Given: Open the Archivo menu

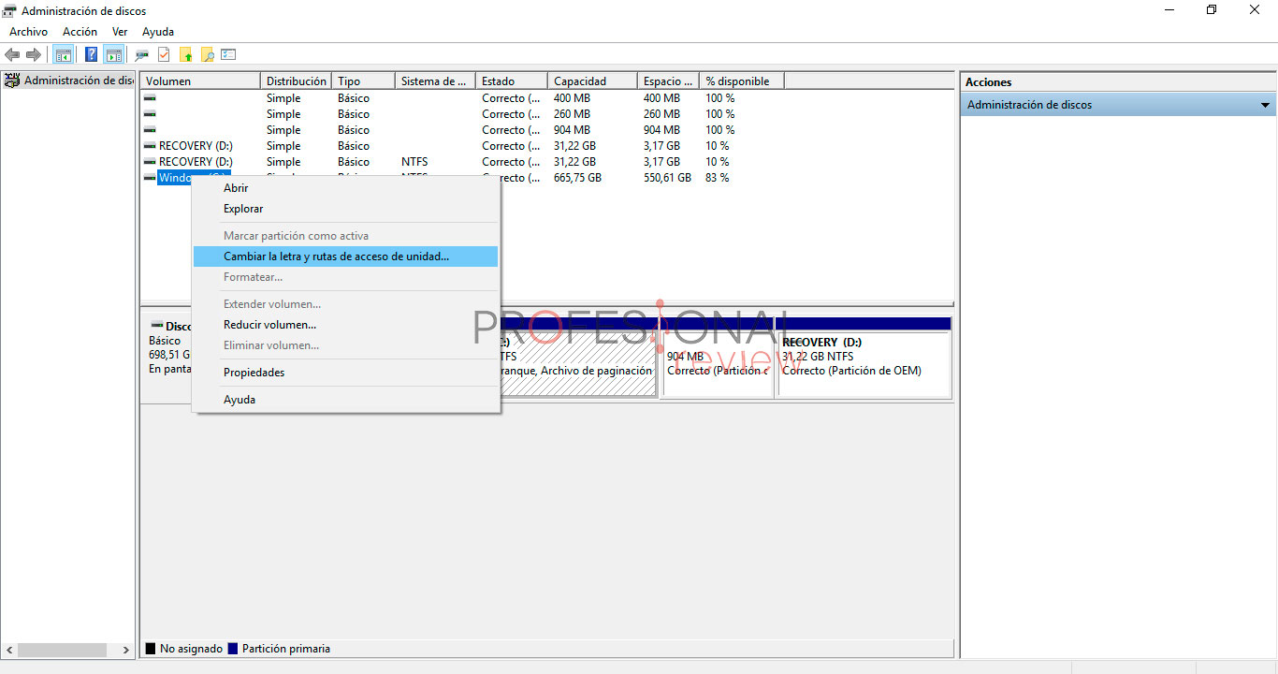Looking at the screenshot, I should [x=28, y=32].
